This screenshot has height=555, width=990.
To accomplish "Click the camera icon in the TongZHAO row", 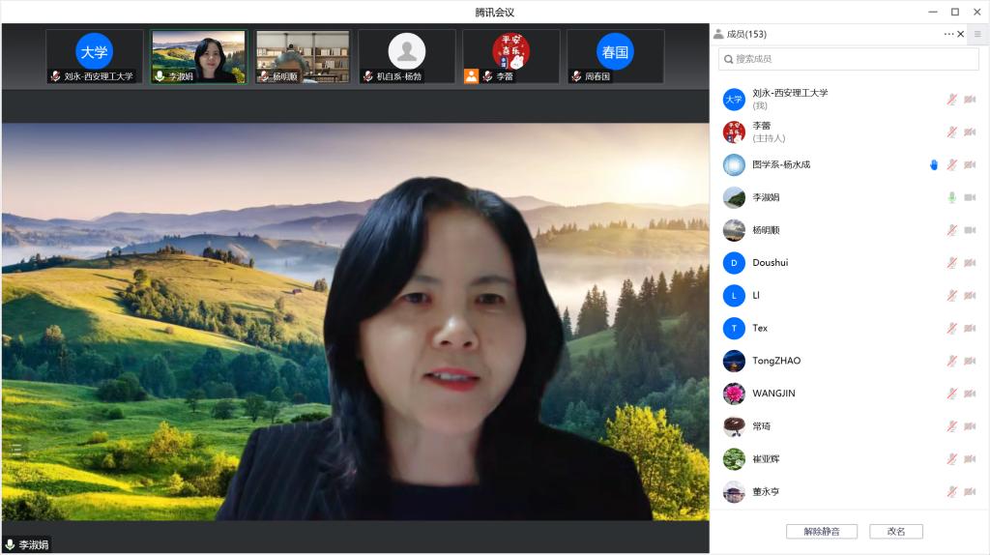I will [970, 361].
